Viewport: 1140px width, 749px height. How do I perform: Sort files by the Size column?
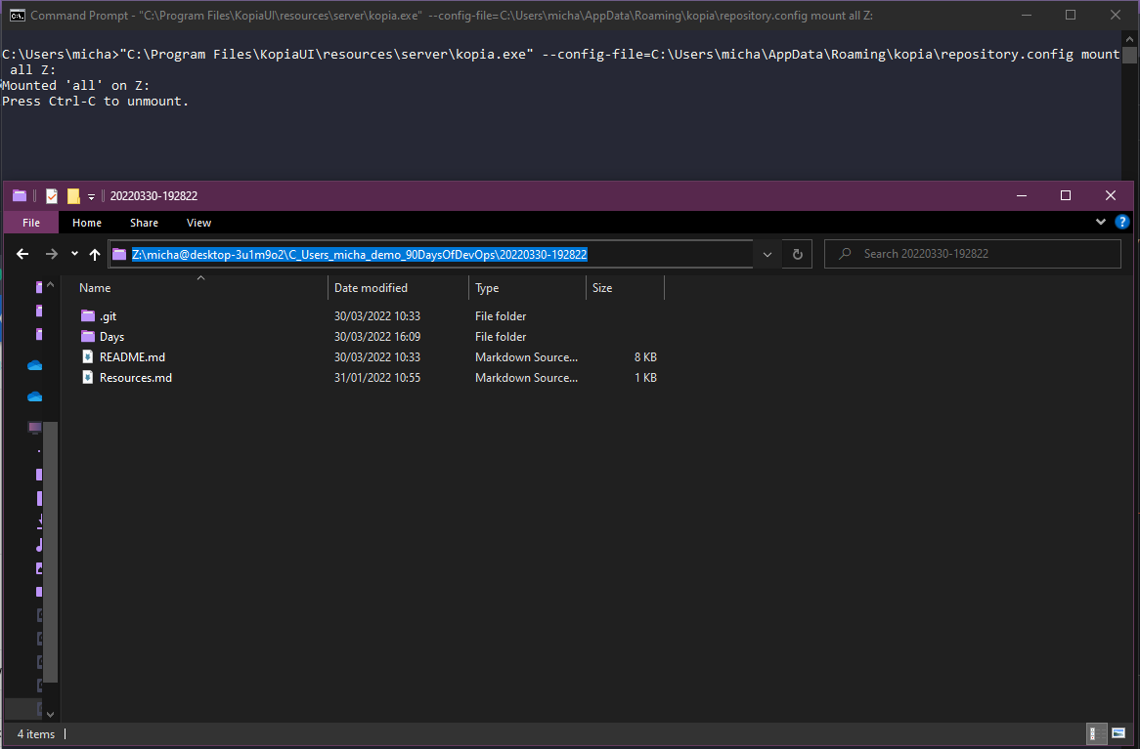click(602, 288)
